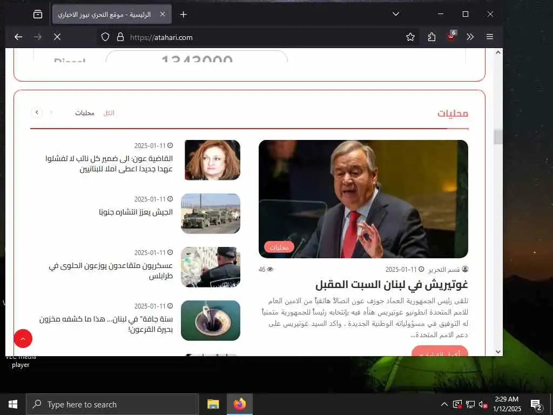Click the taskbar search box
This screenshot has height=415, width=553.
pyautogui.click(x=112, y=404)
